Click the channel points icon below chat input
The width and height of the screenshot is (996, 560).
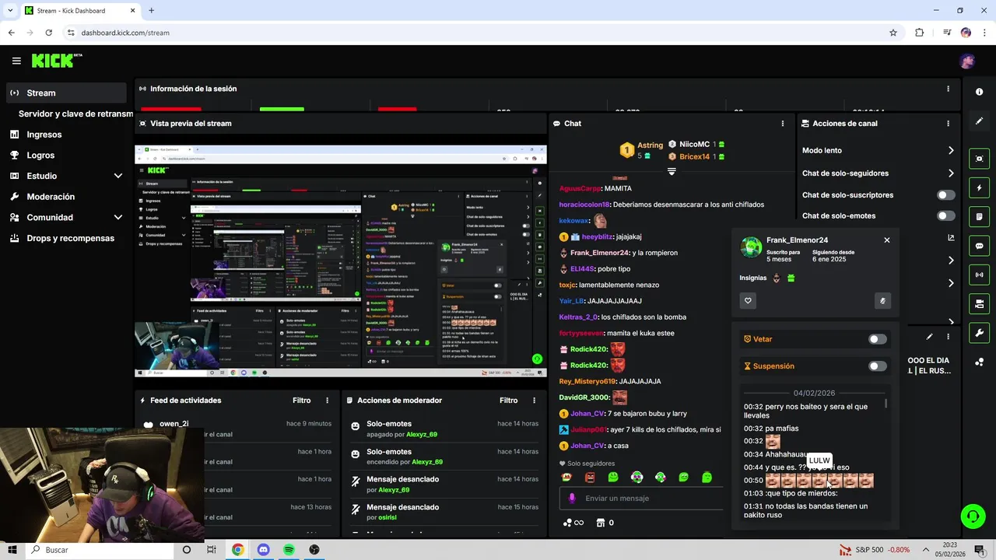point(568,523)
